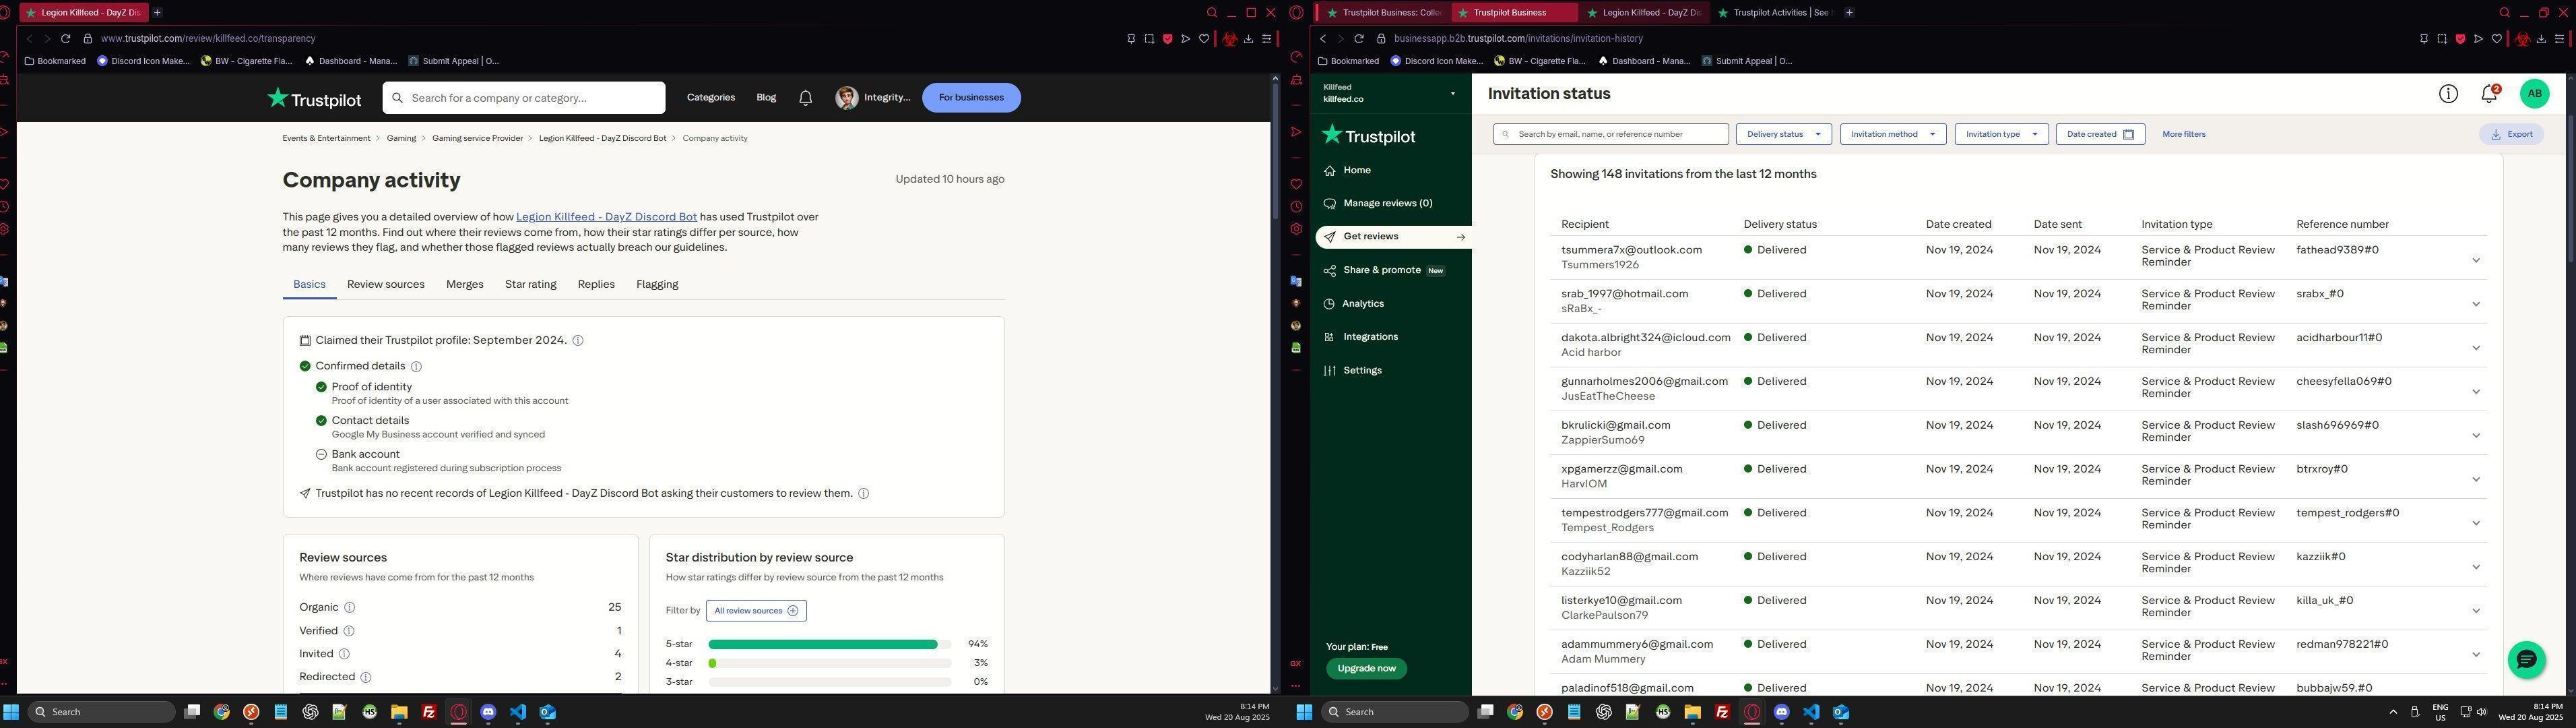This screenshot has height=728, width=2576.
Task: Click the info icon beside Organic
Action: pos(350,608)
